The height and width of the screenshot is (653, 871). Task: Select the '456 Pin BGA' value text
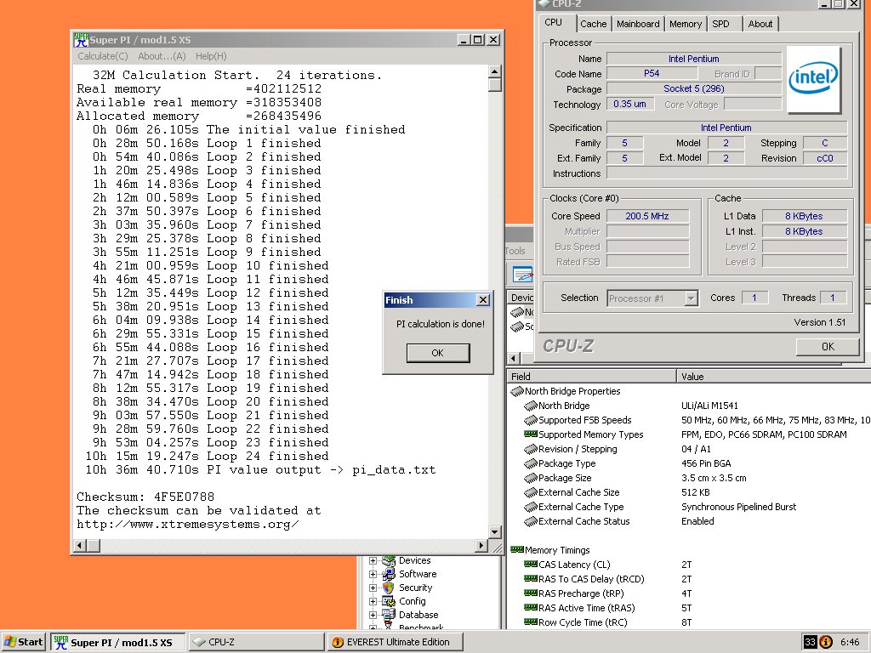706,463
